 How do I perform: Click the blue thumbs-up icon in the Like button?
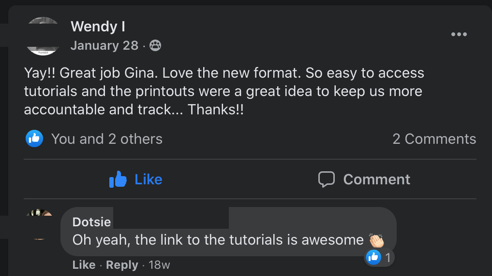tap(118, 179)
